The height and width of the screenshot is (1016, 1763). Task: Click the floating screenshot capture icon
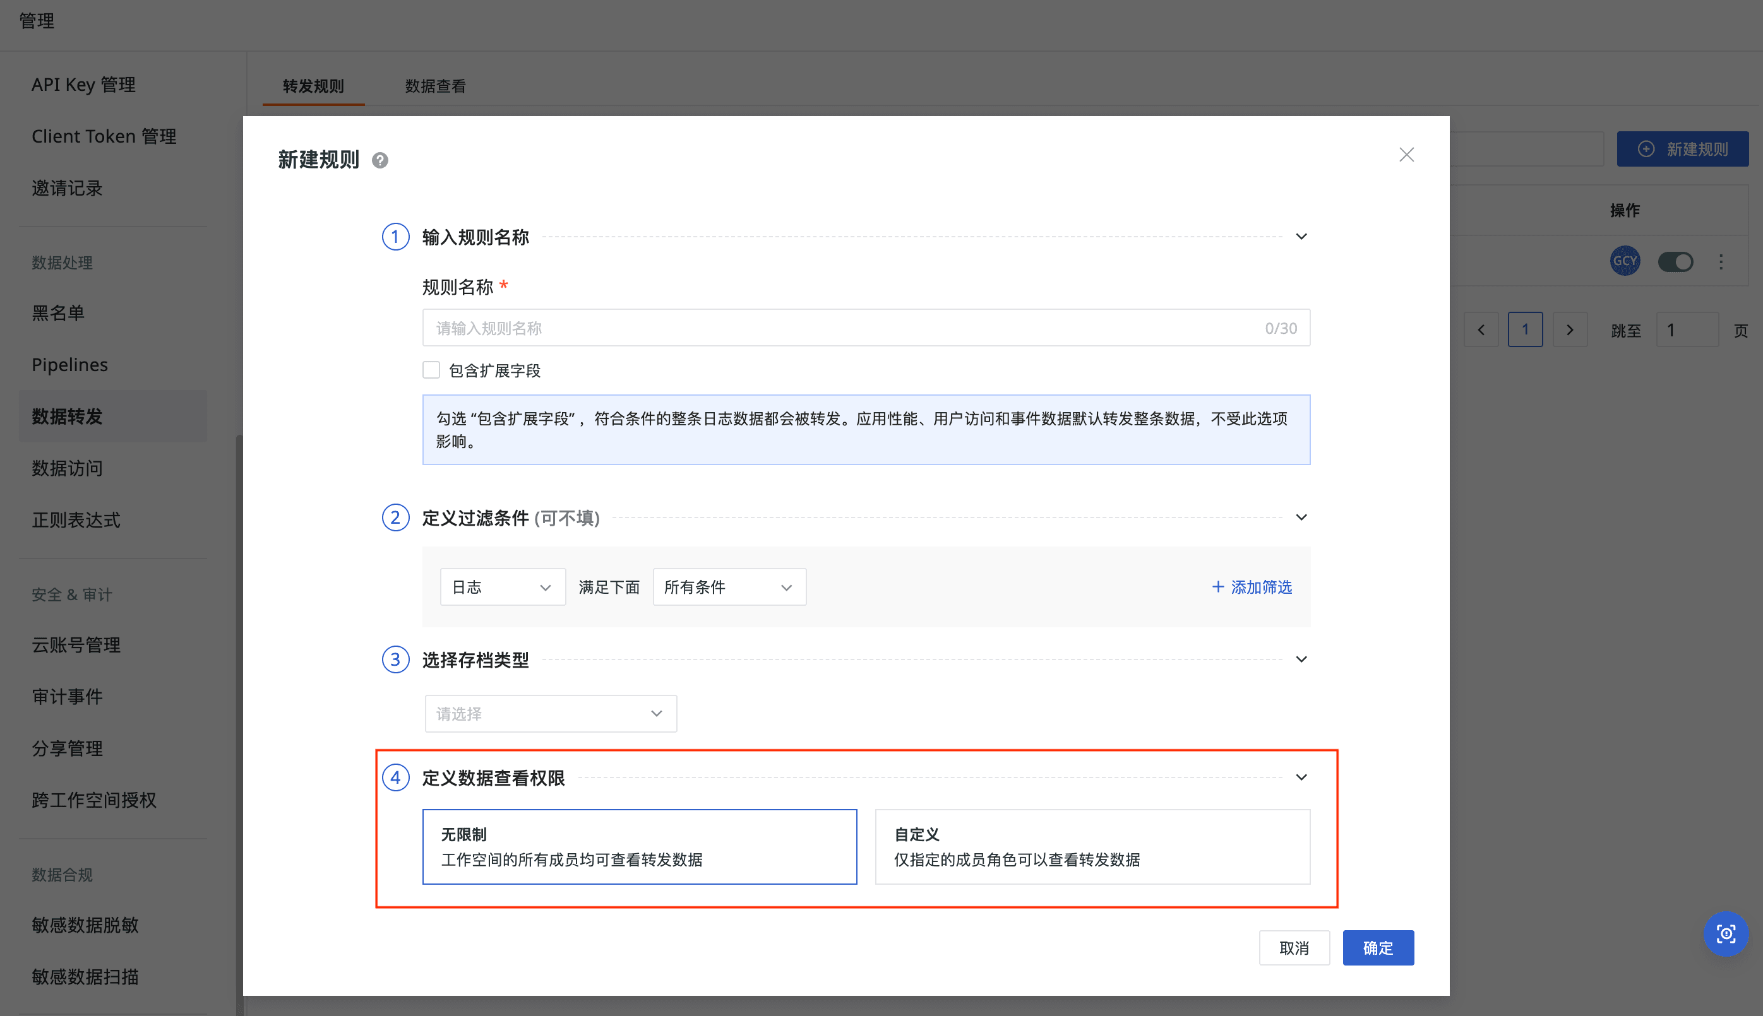point(1726,934)
